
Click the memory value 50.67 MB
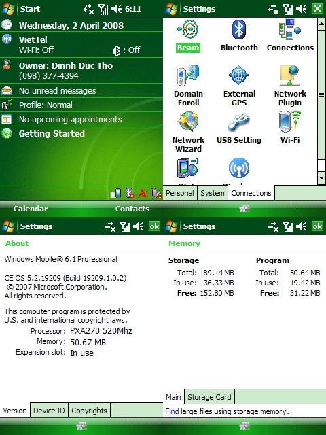[88, 342]
